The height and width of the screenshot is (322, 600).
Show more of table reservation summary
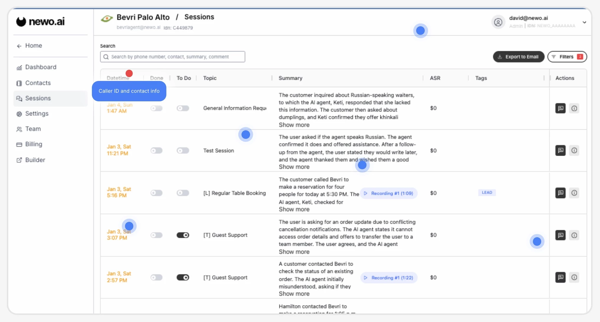(294, 209)
